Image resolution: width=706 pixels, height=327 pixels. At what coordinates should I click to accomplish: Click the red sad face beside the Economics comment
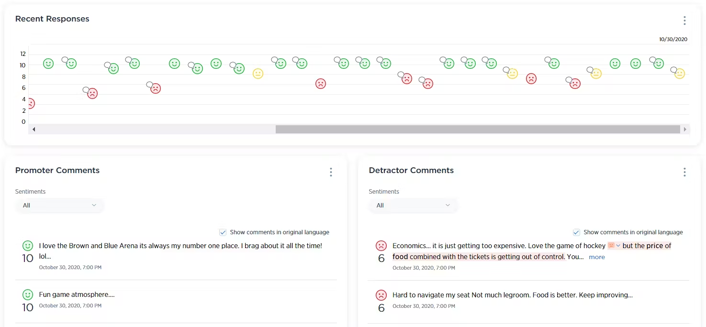[381, 246]
